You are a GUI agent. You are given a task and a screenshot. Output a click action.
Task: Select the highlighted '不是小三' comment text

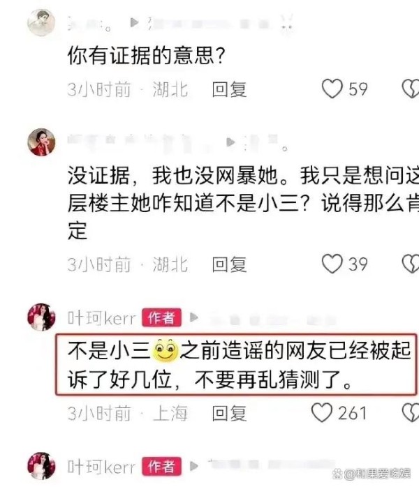[236, 365]
